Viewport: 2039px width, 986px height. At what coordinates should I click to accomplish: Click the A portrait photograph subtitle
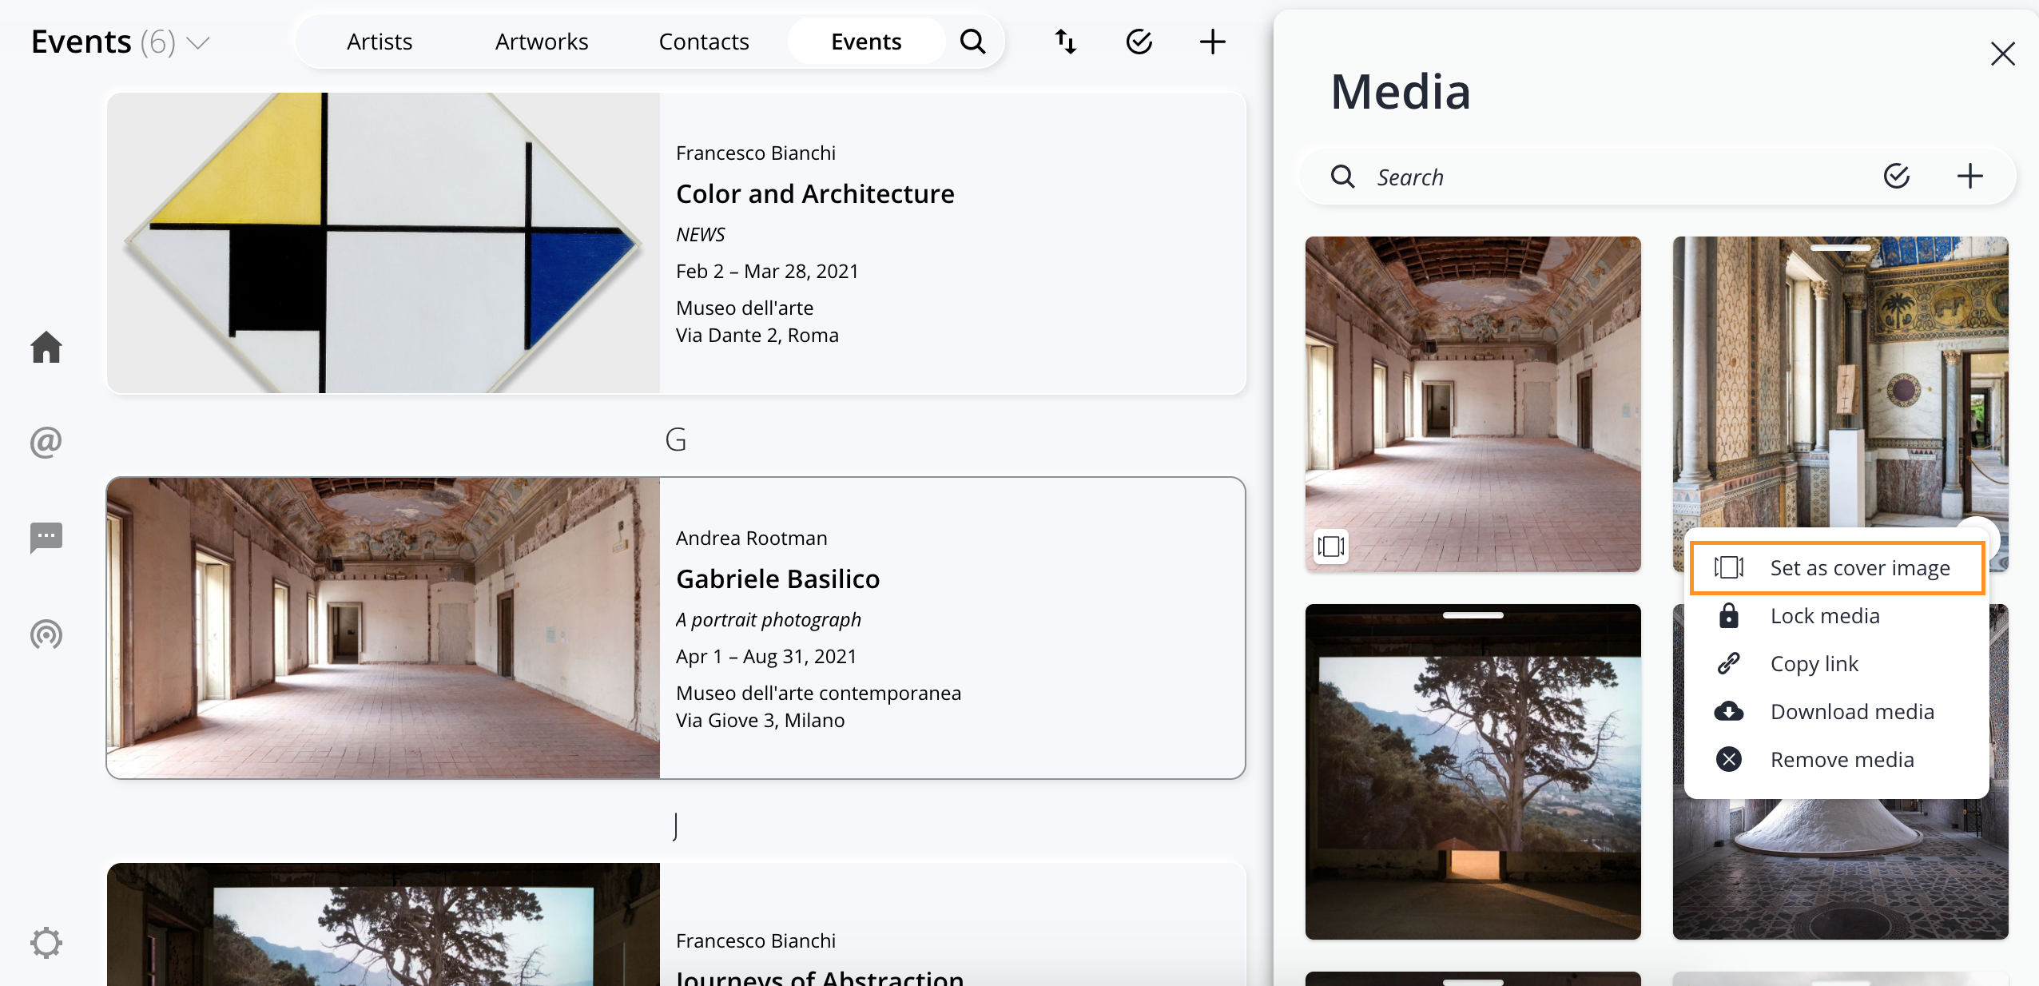tap(768, 619)
